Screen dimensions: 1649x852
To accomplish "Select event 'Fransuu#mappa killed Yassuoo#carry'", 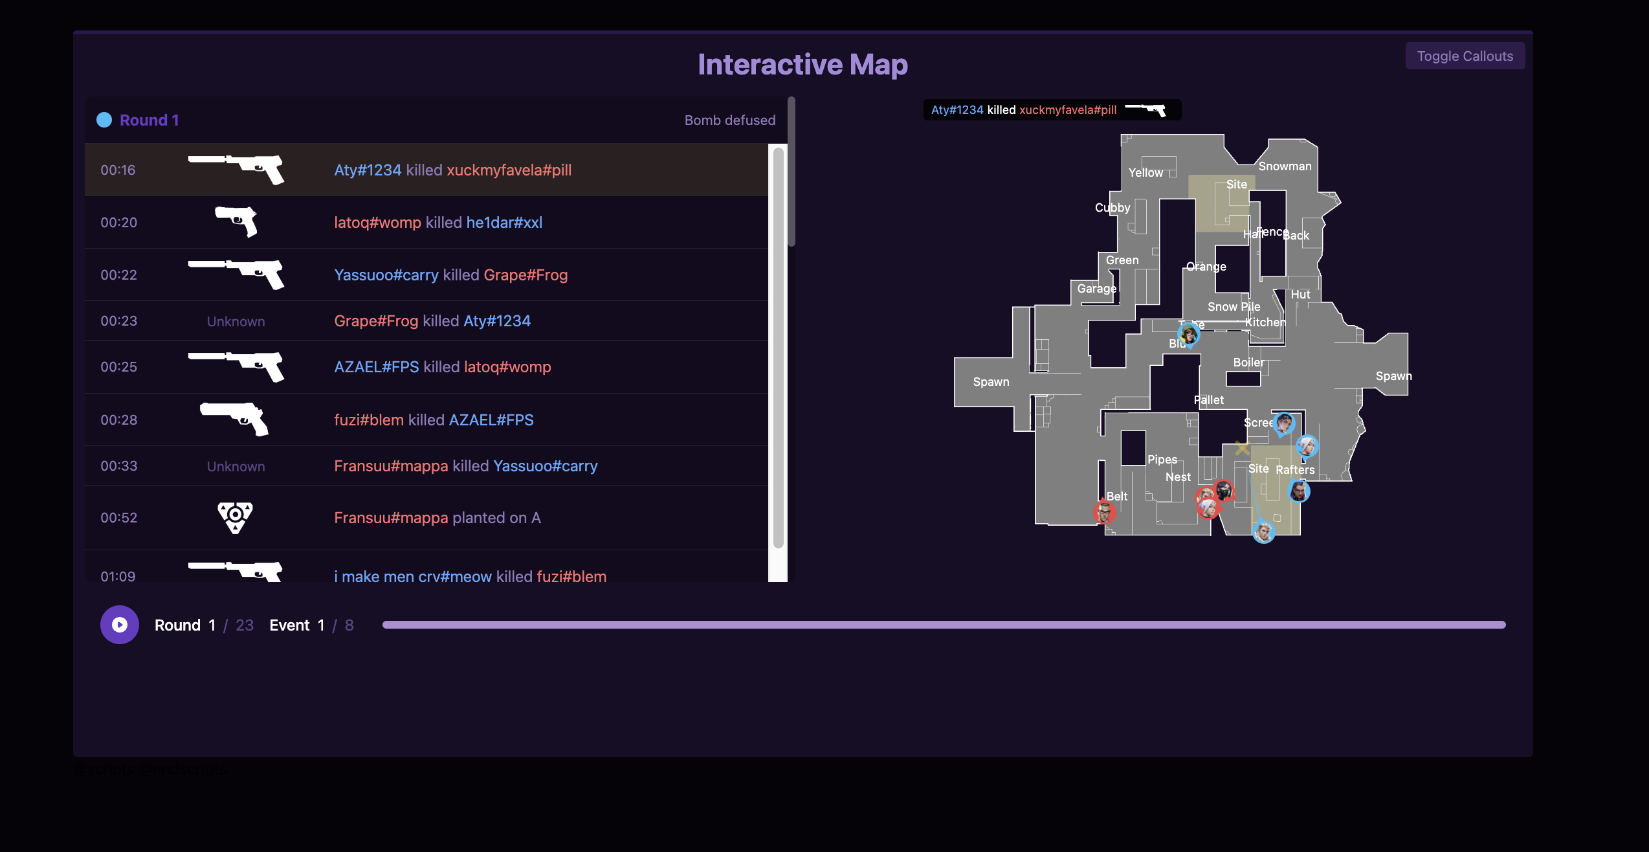I will tap(426, 465).
